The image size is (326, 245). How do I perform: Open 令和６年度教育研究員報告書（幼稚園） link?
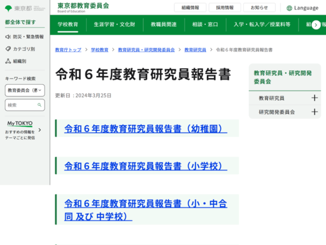pos(146,129)
